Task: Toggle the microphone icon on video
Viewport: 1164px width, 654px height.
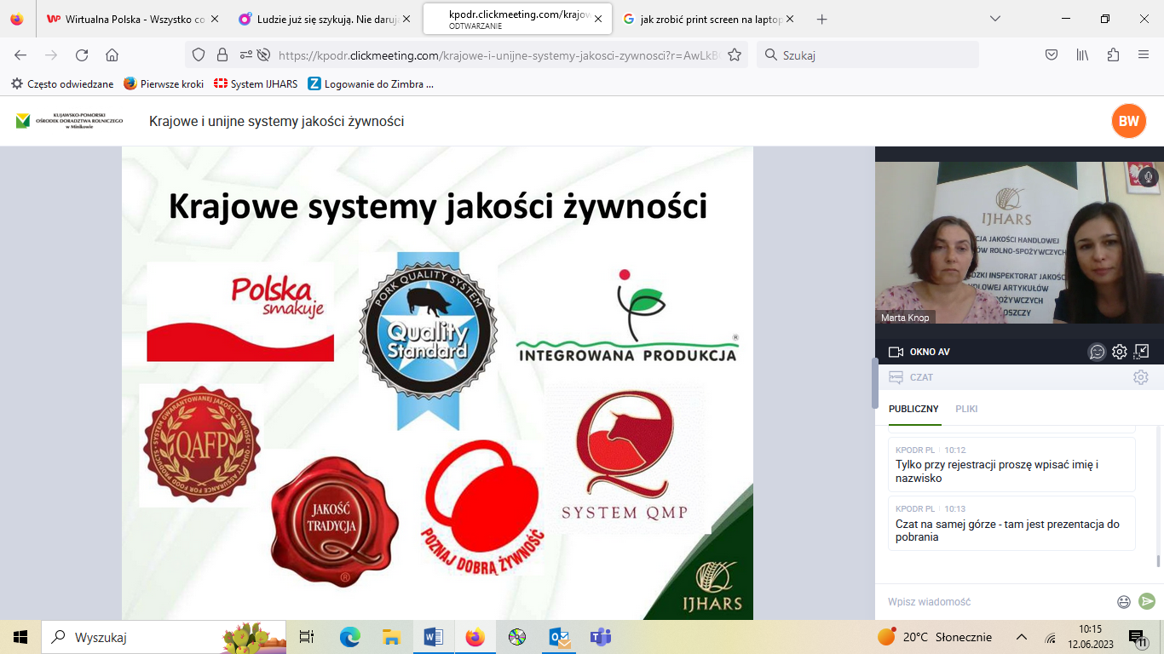Action: click(x=1148, y=176)
